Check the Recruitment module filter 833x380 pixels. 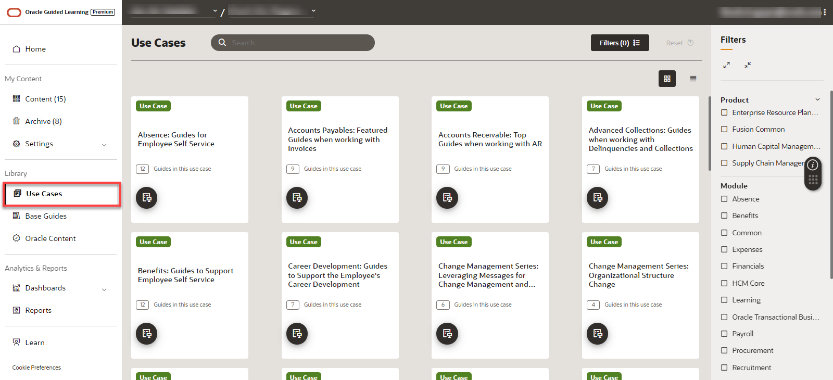click(x=724, y=368)
